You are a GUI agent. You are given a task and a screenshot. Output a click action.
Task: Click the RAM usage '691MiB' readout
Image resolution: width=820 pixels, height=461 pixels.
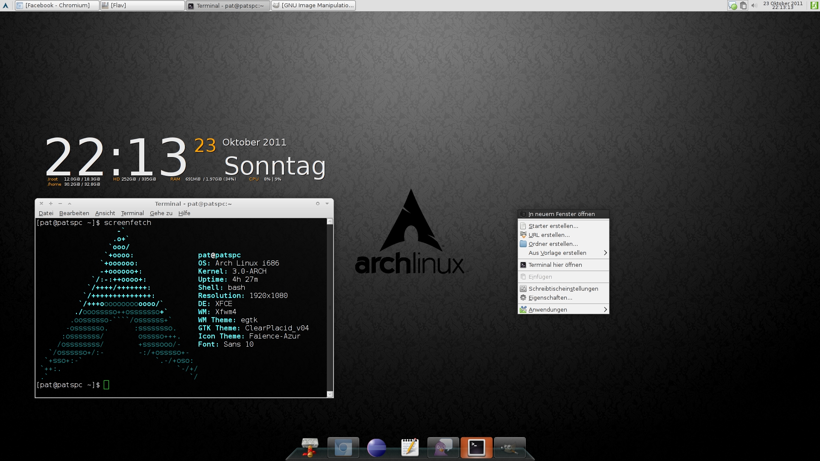(193, 179)
